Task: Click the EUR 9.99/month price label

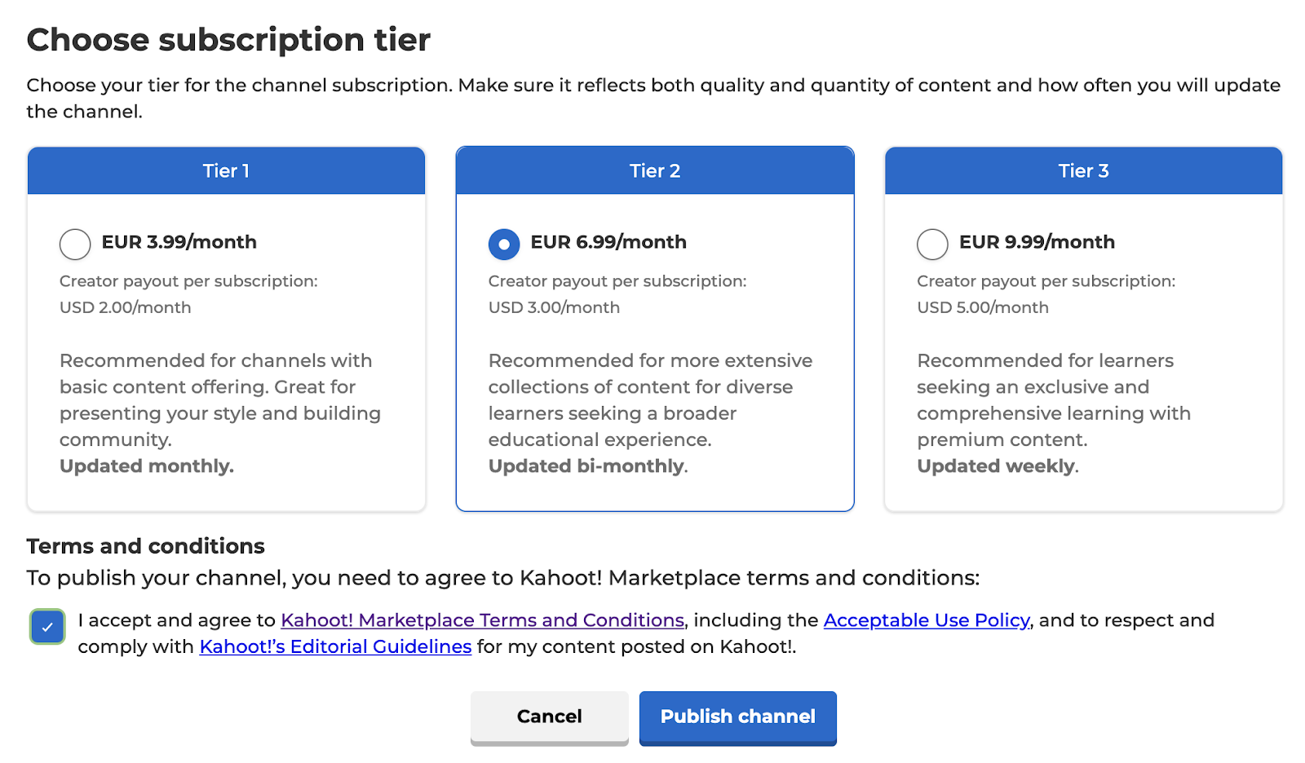Action: 1037,242
